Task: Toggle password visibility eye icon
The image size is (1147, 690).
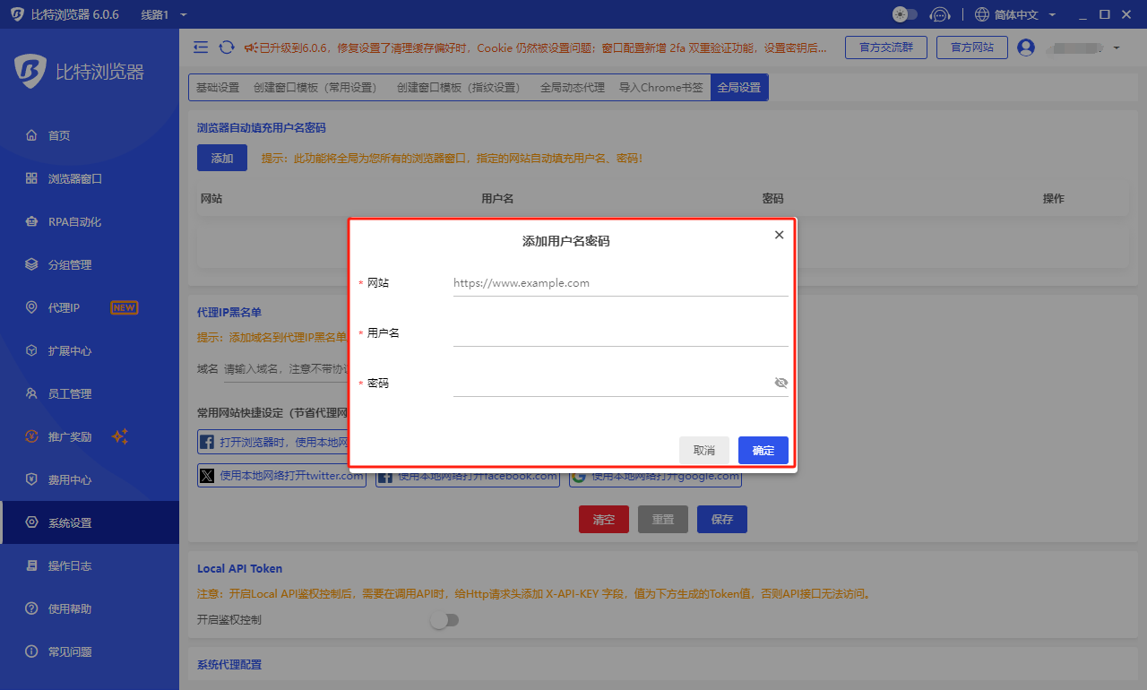Action: [780, 383]
